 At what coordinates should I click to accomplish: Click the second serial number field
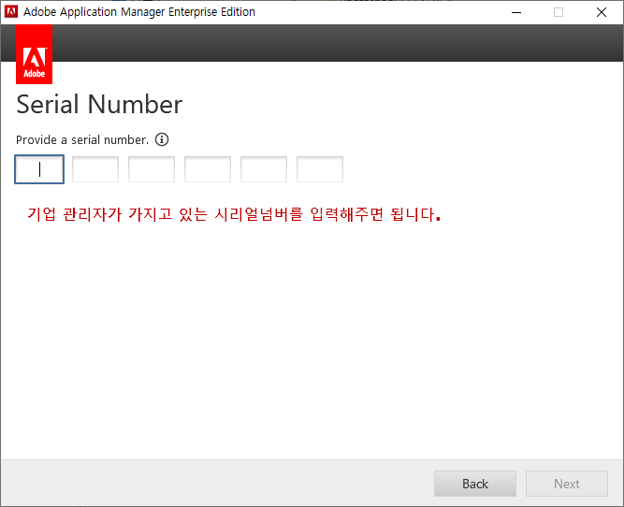click(x=95, y=169)
